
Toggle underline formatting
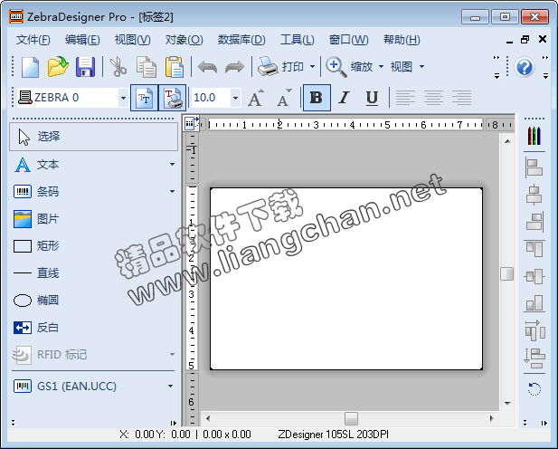click(372, 98)
